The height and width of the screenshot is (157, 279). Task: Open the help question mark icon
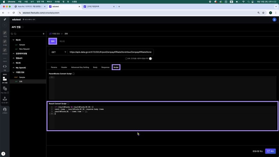(x=3, y=154)
